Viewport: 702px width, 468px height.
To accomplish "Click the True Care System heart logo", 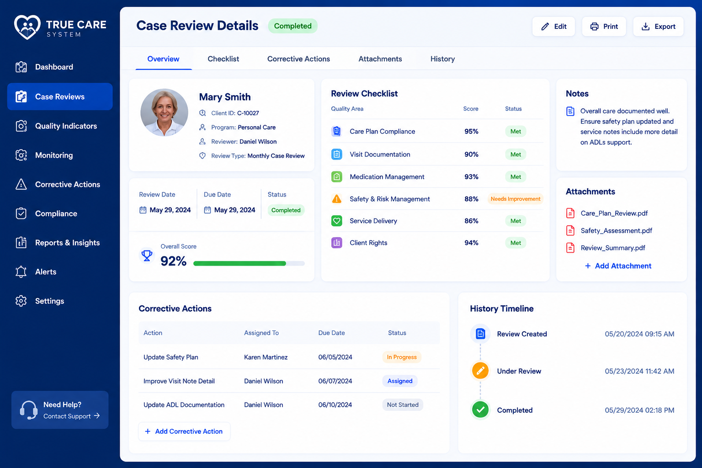I will tap(27, 27).
